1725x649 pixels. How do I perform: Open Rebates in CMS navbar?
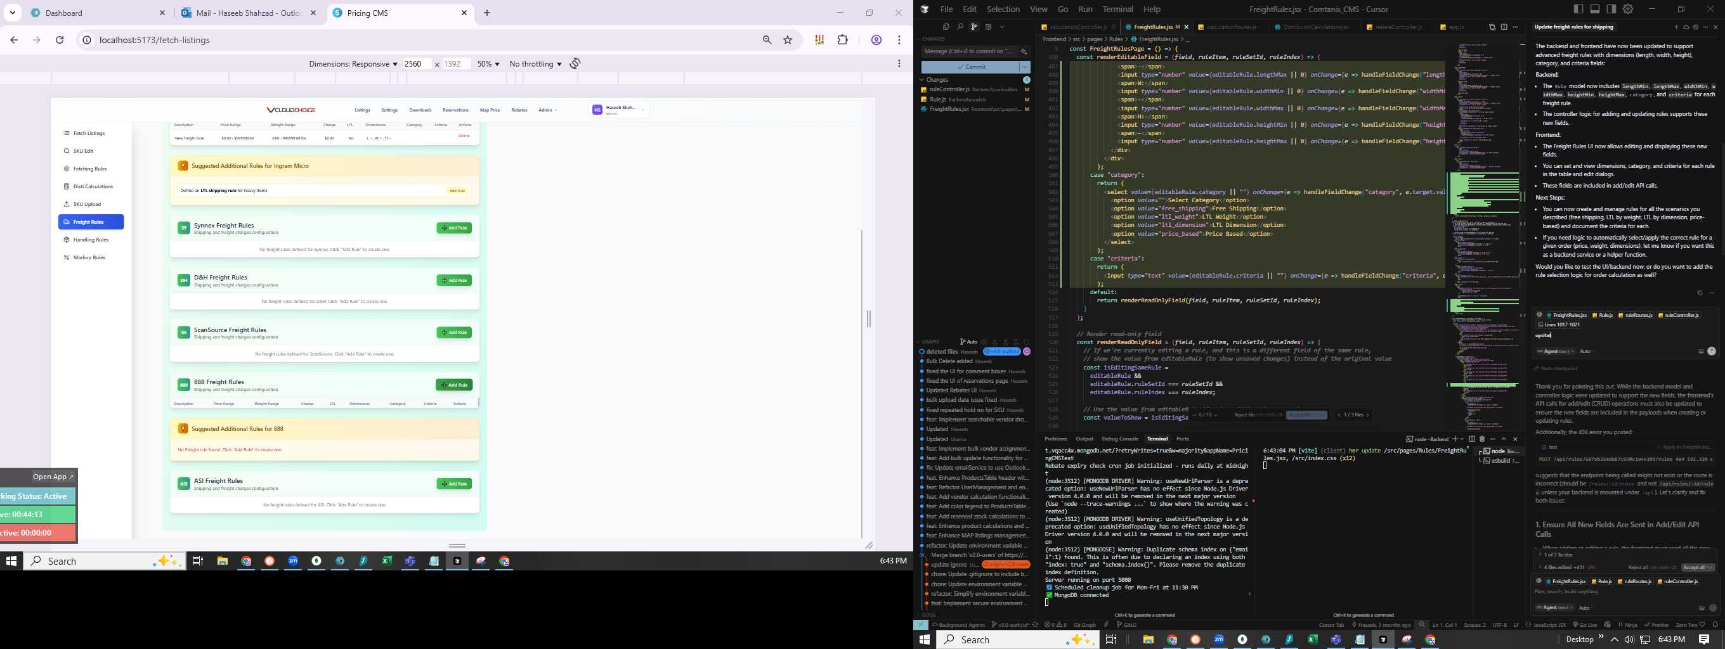pyautogui.click(x=519, y=110)
